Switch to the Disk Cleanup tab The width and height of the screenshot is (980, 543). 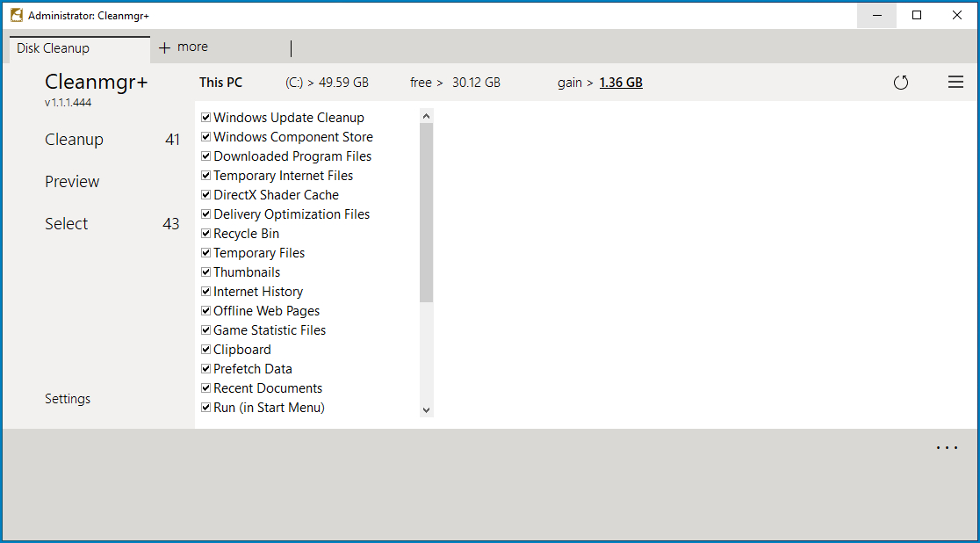(79, 49)
